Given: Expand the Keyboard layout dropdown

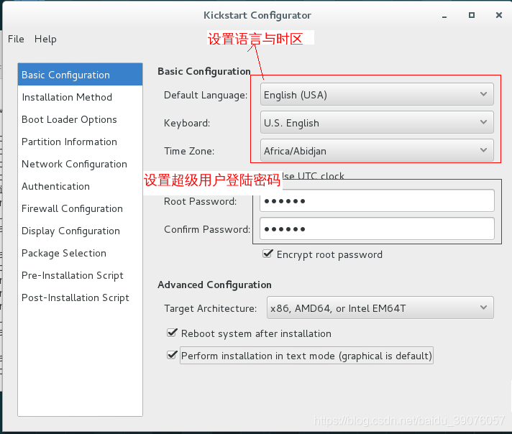Looking at the screenshot, I should (377, 122).
